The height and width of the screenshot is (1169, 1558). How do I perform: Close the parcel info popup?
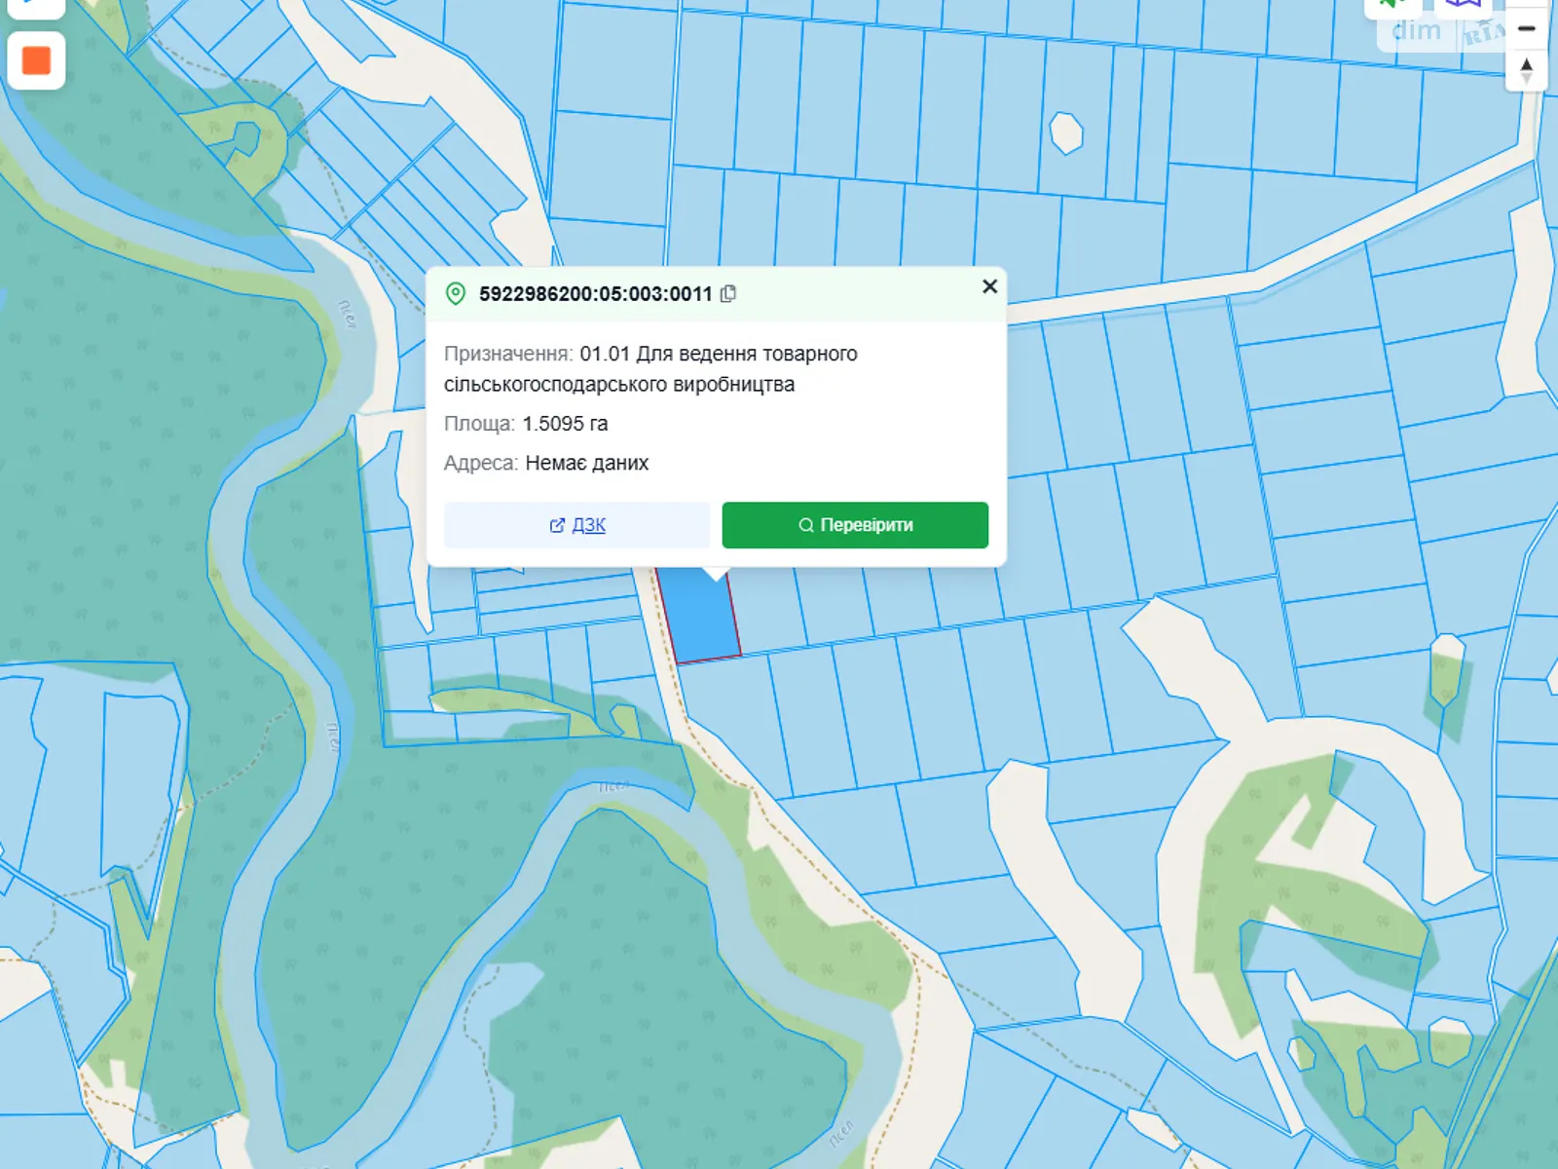pos(989,286)
